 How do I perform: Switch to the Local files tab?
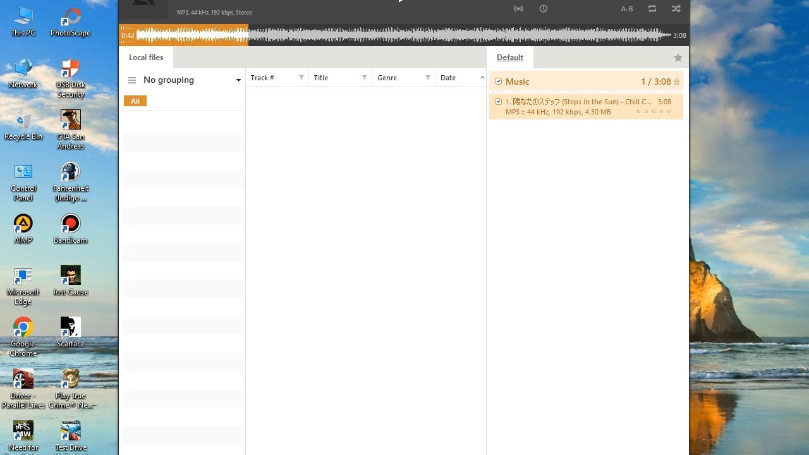click(146, 58)
